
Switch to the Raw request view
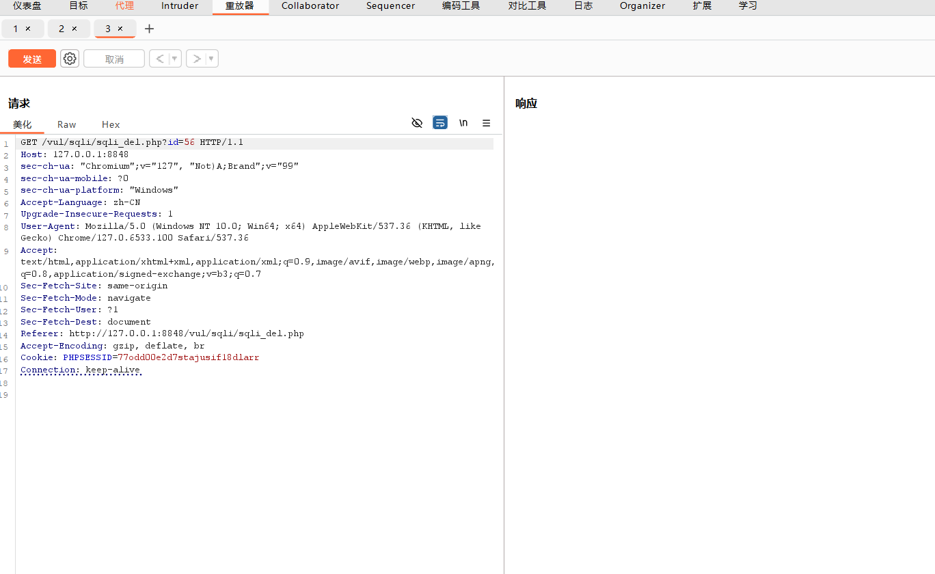point(67,124)
